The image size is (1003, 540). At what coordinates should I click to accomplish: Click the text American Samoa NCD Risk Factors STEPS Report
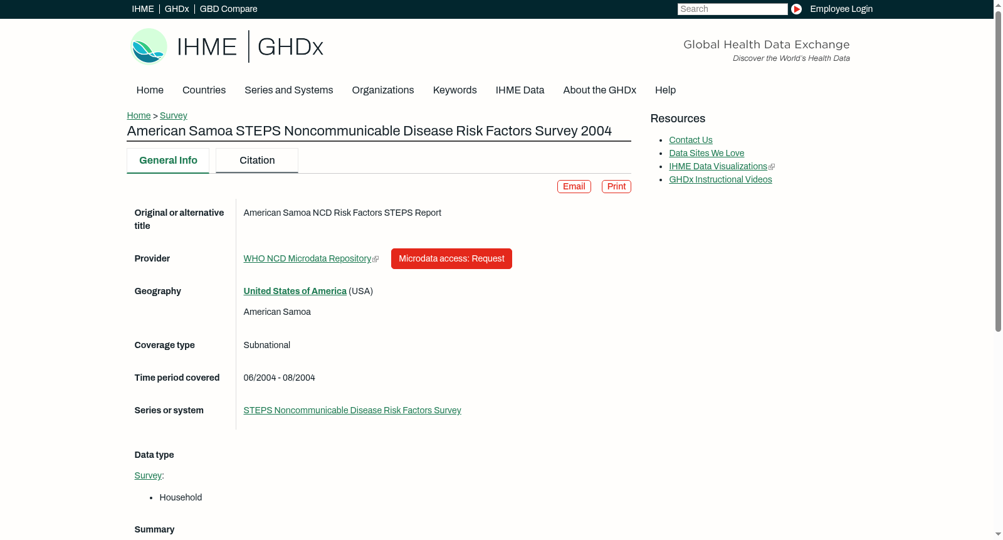[x=342, y=213]
